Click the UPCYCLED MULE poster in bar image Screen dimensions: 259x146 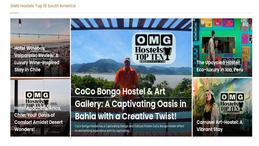click(246, 53)
